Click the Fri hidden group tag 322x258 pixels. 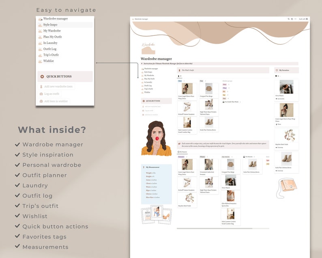pyautogui.click(x=224, y=91)
